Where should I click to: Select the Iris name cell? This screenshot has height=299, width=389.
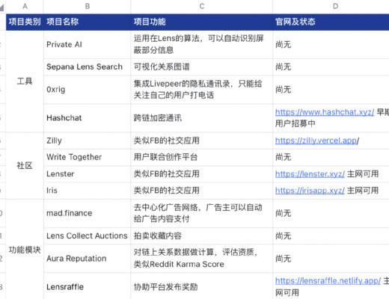pos(87,191)
